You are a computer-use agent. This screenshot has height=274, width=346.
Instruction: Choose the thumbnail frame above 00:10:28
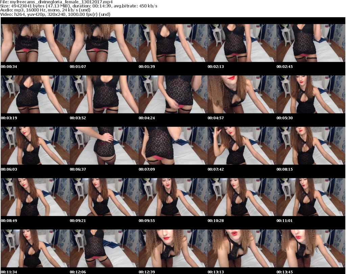coord(242,197)
